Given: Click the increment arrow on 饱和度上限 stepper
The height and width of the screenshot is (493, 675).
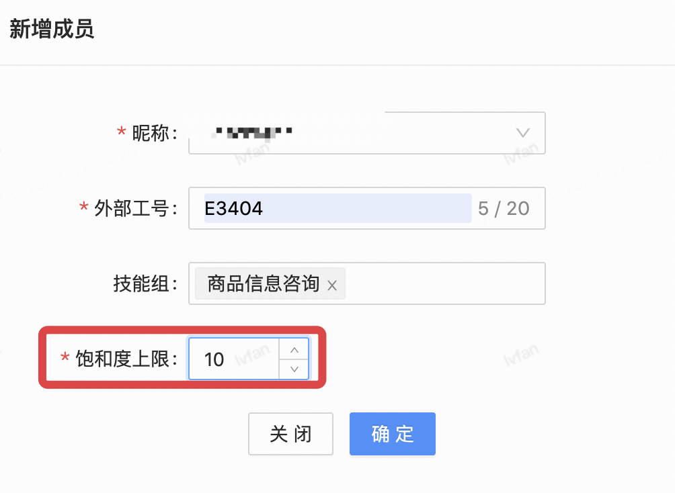Looking at the screenshot, I should 294,349.
